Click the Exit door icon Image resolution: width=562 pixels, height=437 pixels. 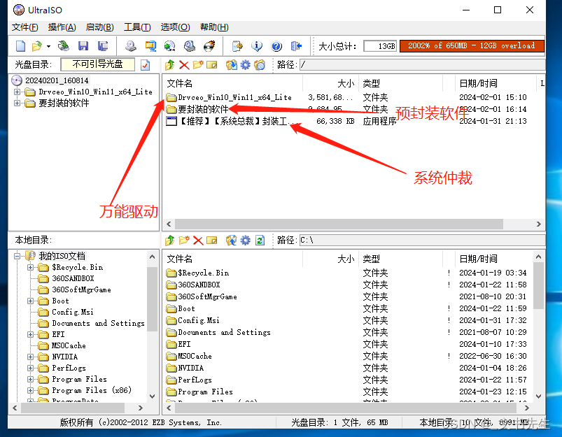[x=296, y=46]
